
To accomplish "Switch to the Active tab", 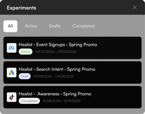I will [31, 26].
